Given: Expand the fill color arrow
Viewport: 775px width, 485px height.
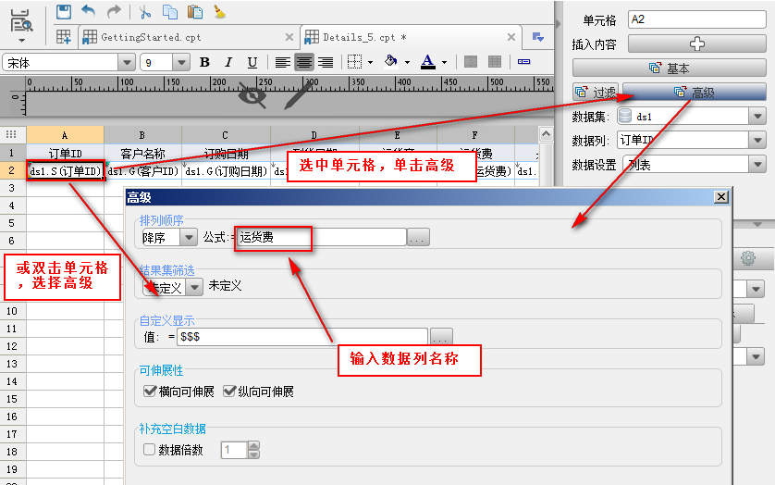Looking at the screenshot, I should [407, 62].
